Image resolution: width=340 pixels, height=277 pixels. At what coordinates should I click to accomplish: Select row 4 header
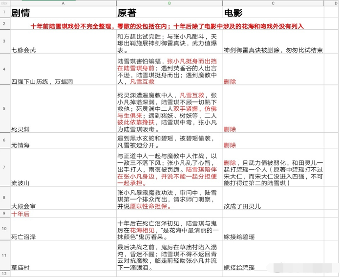[5, 69]
